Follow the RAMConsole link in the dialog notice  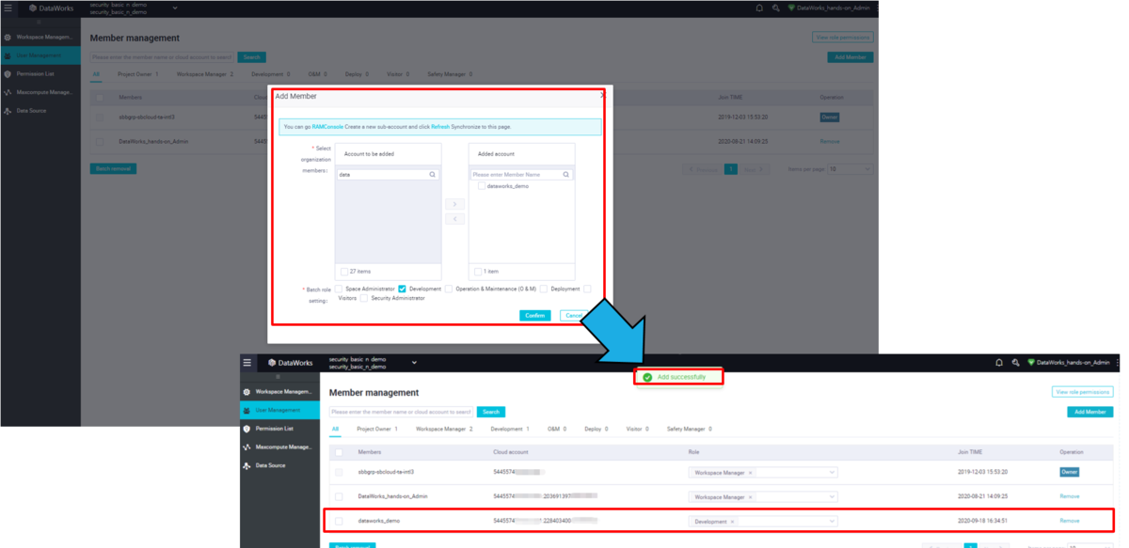pyautogui.click(x=328, y=126)
